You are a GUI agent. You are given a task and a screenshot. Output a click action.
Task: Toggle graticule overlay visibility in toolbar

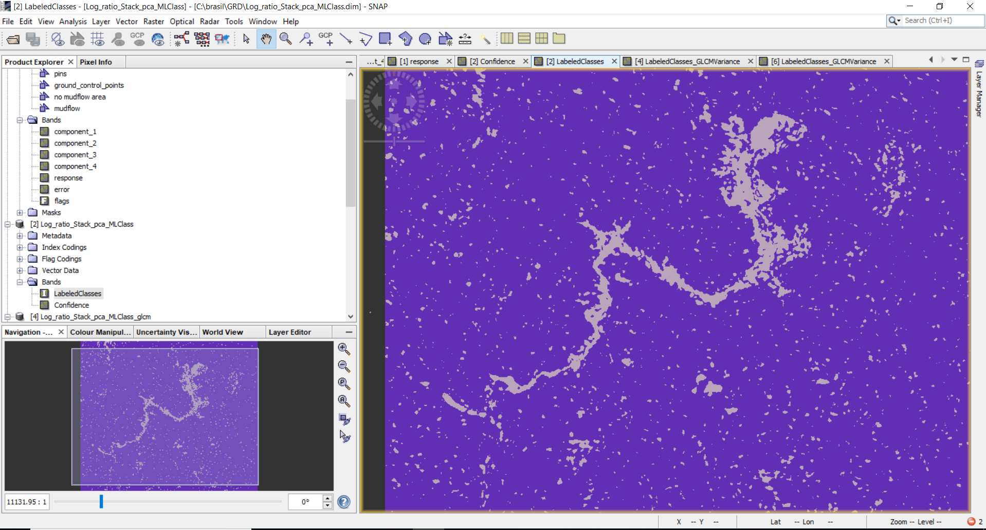98,39
